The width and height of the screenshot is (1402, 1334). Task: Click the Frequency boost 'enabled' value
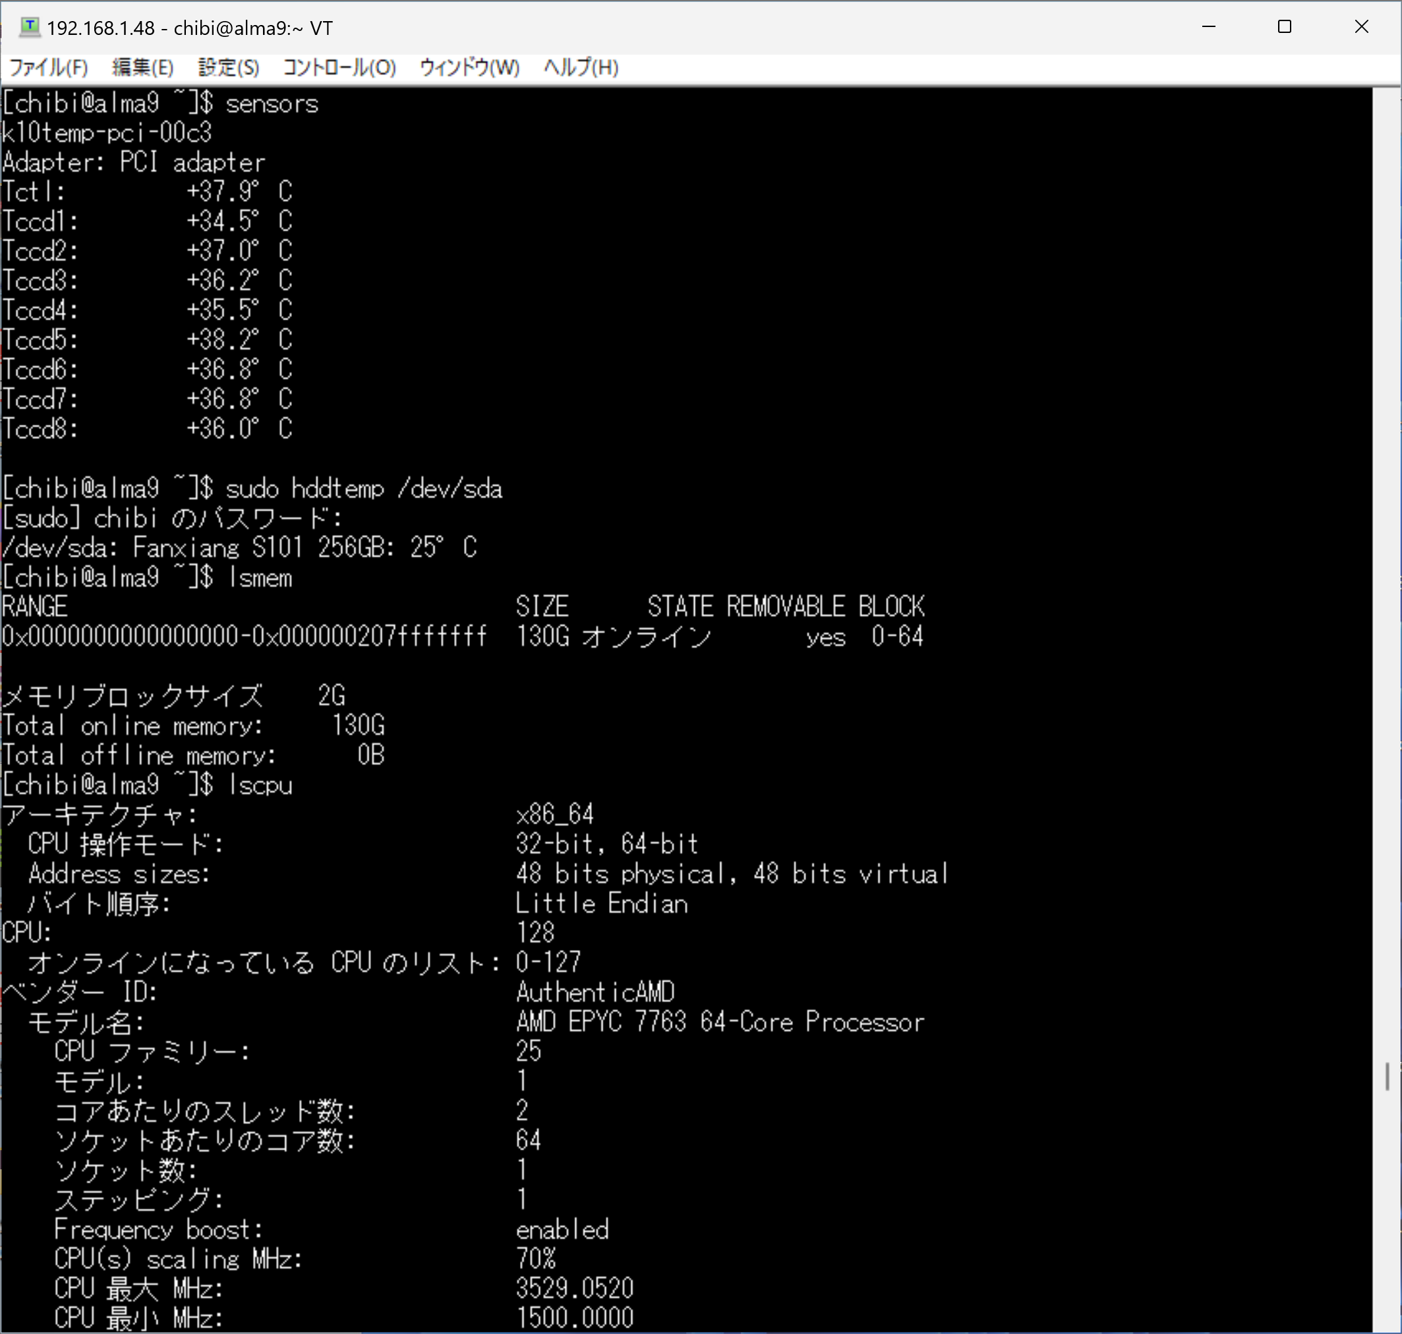click(562, 1229)
